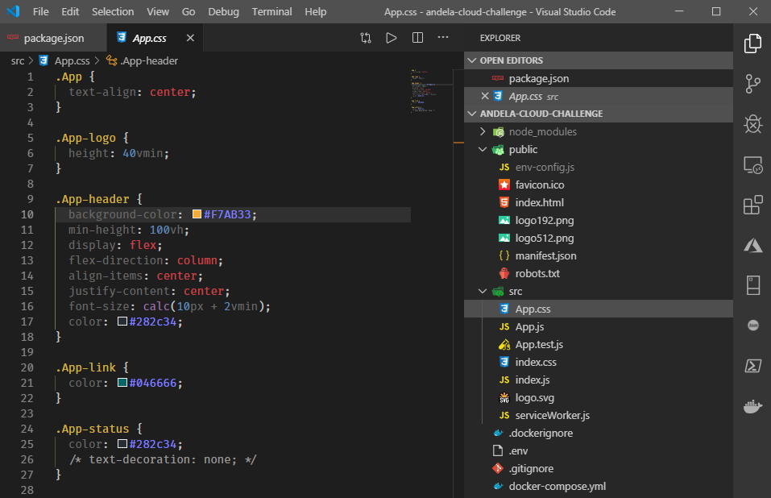Click the VS Code logo icon

coord(13,11)
